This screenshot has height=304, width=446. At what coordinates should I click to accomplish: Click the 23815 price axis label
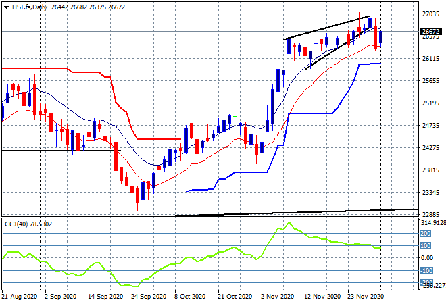[x=430, y=170]
